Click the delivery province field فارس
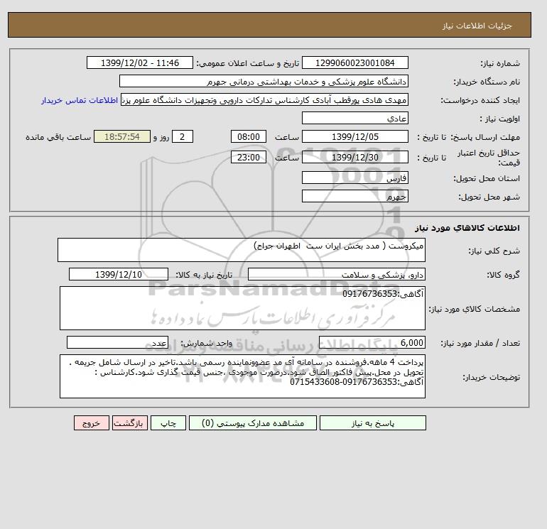The height and width of the screenshot is (529, 547). point(354,178)
